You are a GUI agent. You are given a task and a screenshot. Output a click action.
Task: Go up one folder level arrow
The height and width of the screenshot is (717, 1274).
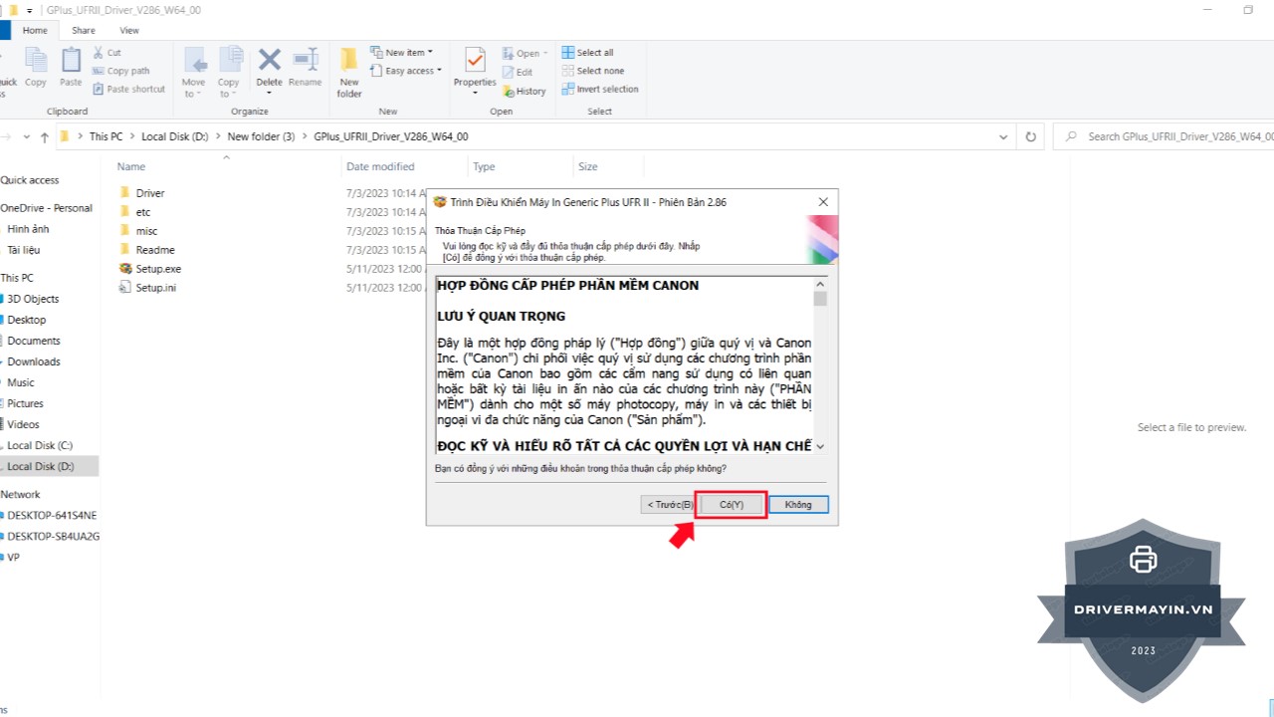point(45,136)
